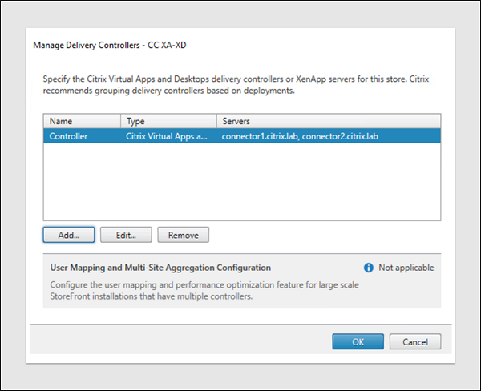Click the Not applicable status text
The image size is (481, 391).
[406, 268]
